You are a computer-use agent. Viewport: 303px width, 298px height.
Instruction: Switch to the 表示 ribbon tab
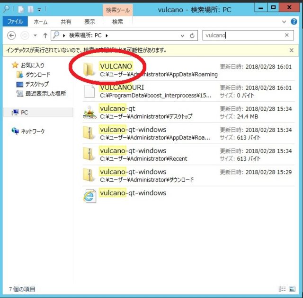coord(89,22)
